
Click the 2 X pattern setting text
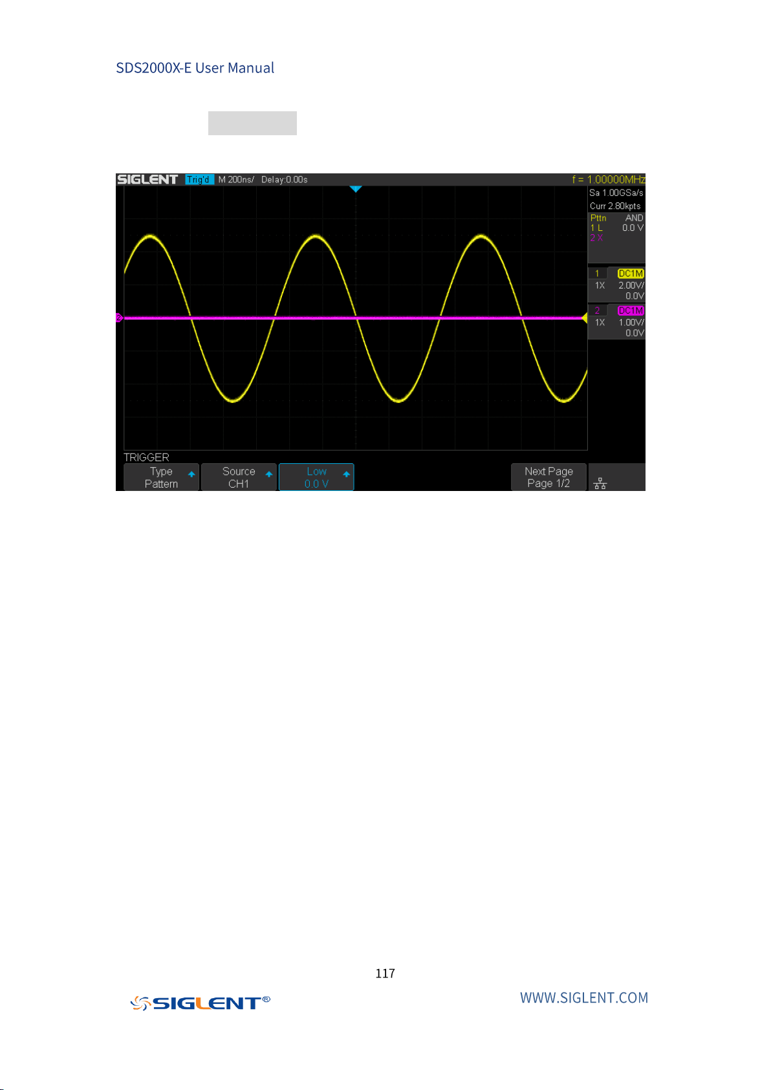pyautogui.click(x=596, y=237)
